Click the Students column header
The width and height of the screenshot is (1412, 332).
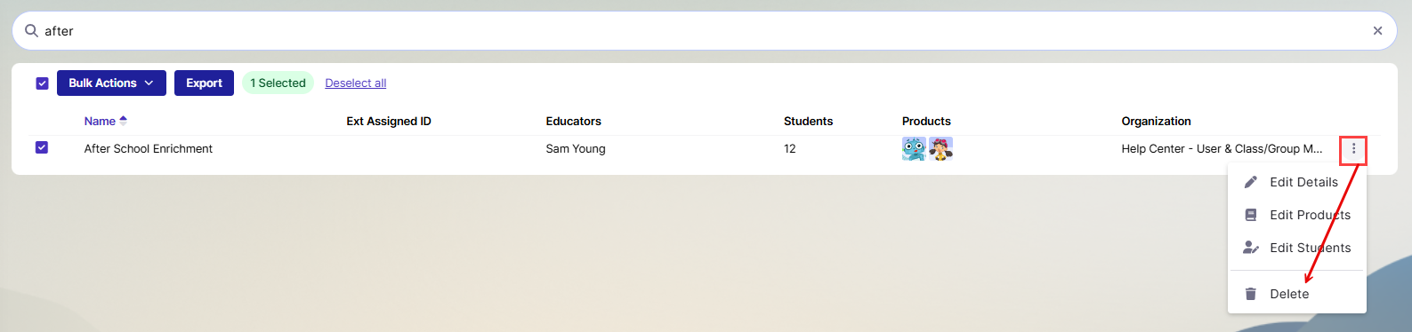pyautogui.click(x=808, y=121)
